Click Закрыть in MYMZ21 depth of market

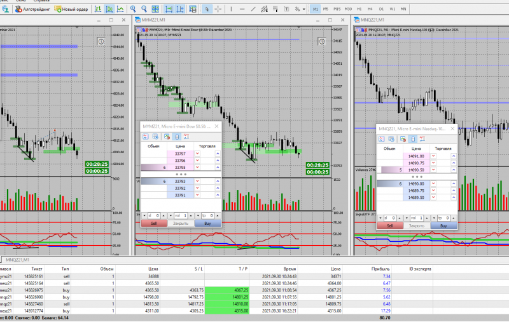click(x=181, y=223)
